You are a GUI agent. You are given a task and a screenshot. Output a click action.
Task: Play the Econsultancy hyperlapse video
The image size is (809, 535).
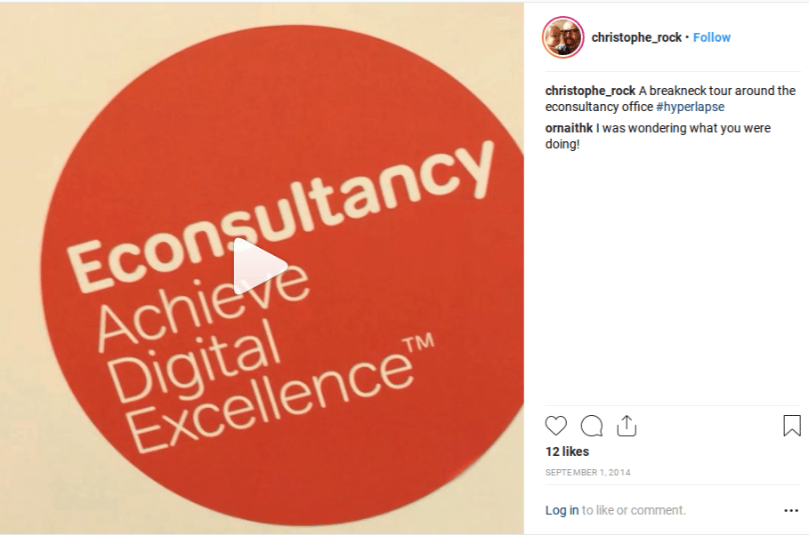click(260, 267)
